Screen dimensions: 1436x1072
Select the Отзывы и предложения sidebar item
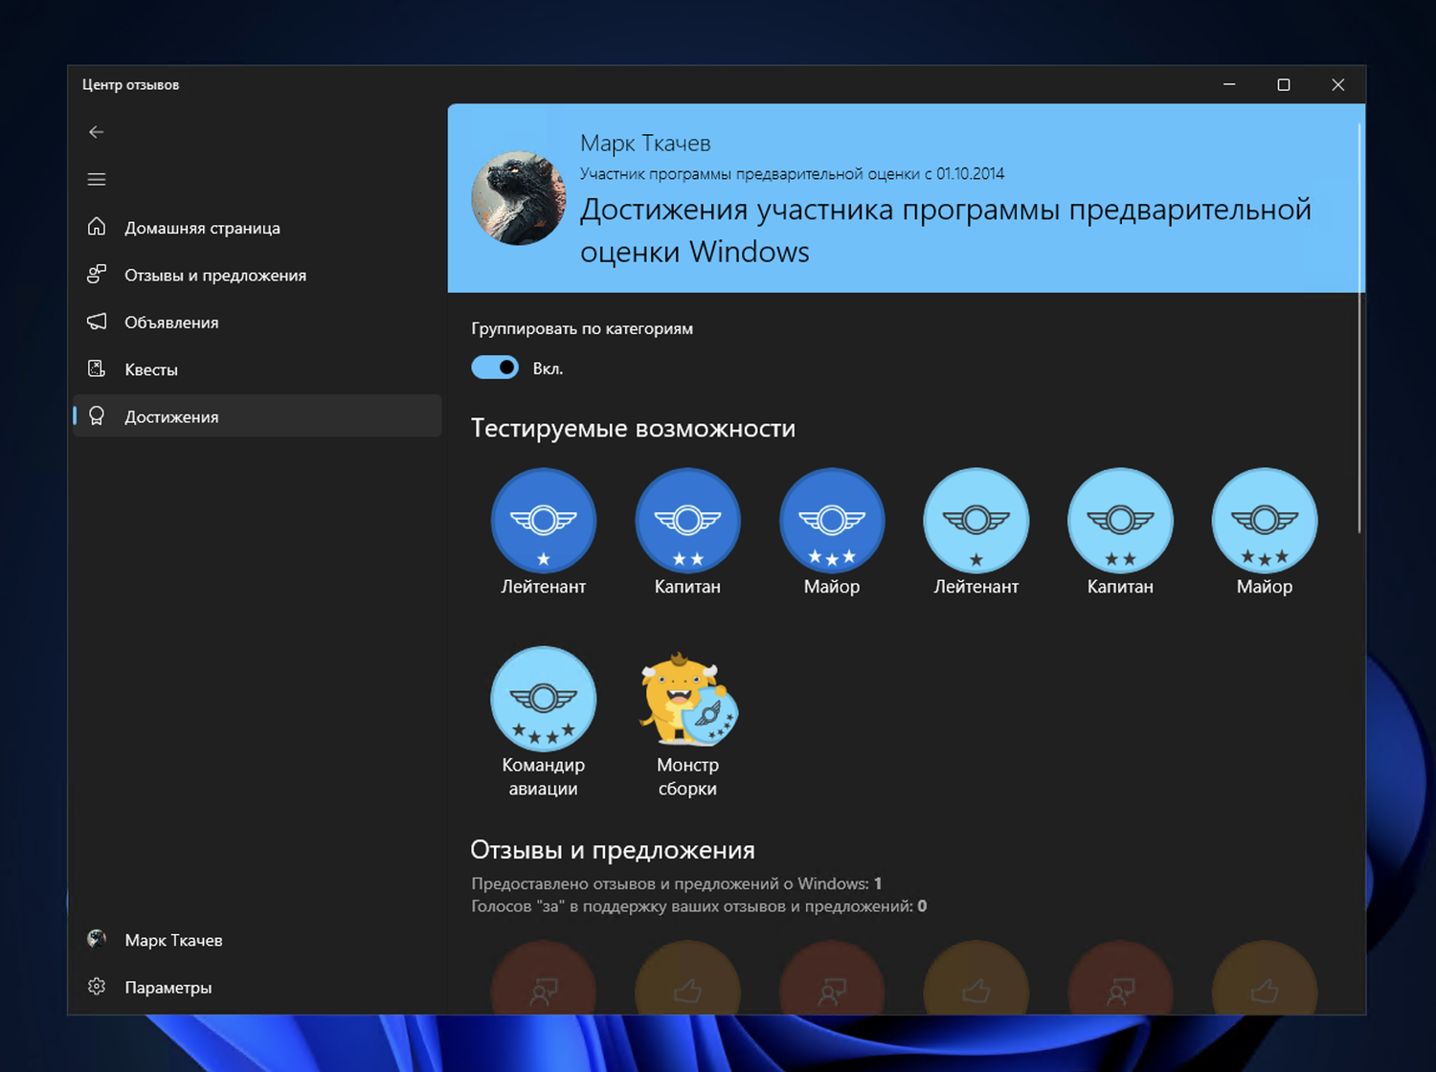coord(257,275)
